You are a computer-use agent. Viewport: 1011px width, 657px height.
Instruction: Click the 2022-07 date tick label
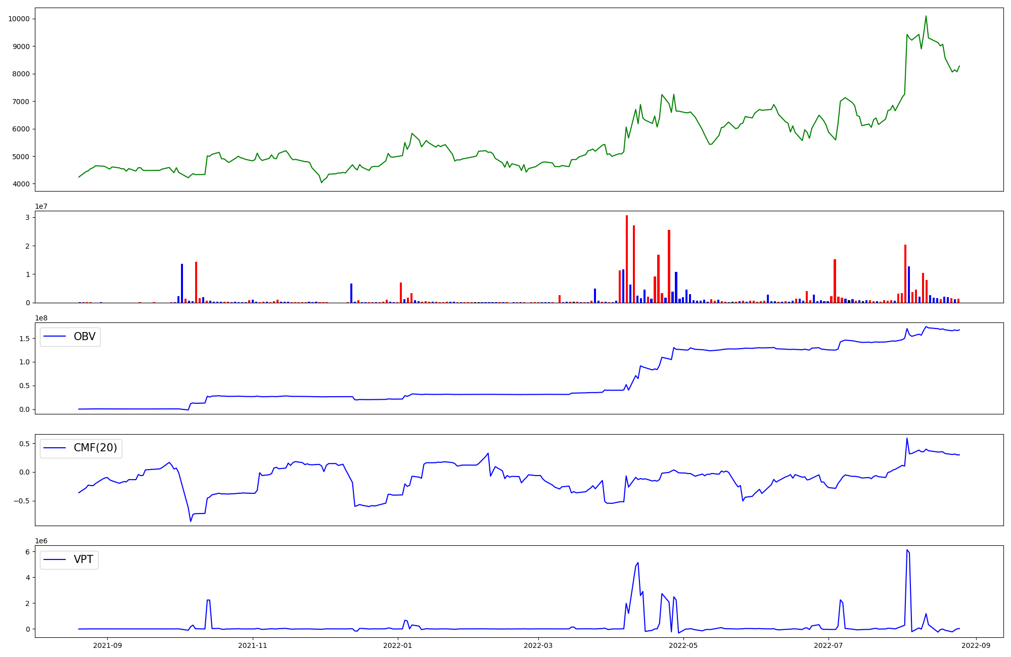coord(829,645)
